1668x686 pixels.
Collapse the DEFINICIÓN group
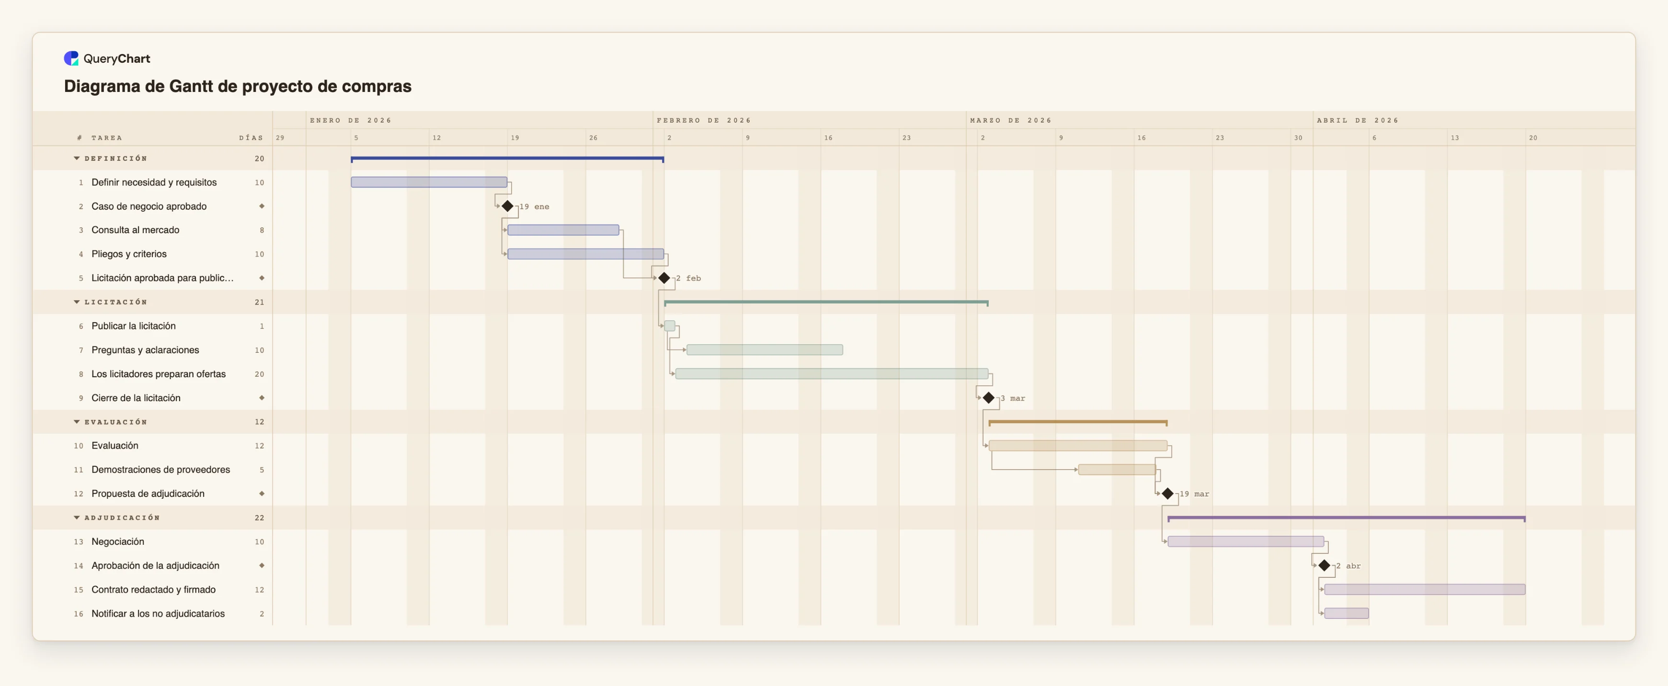77,158
